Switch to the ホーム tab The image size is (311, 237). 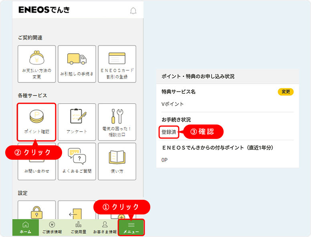click(x=26, y=227)
